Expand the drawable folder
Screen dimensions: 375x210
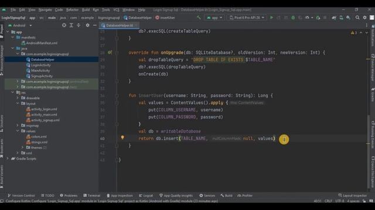[x=18, y=98]
